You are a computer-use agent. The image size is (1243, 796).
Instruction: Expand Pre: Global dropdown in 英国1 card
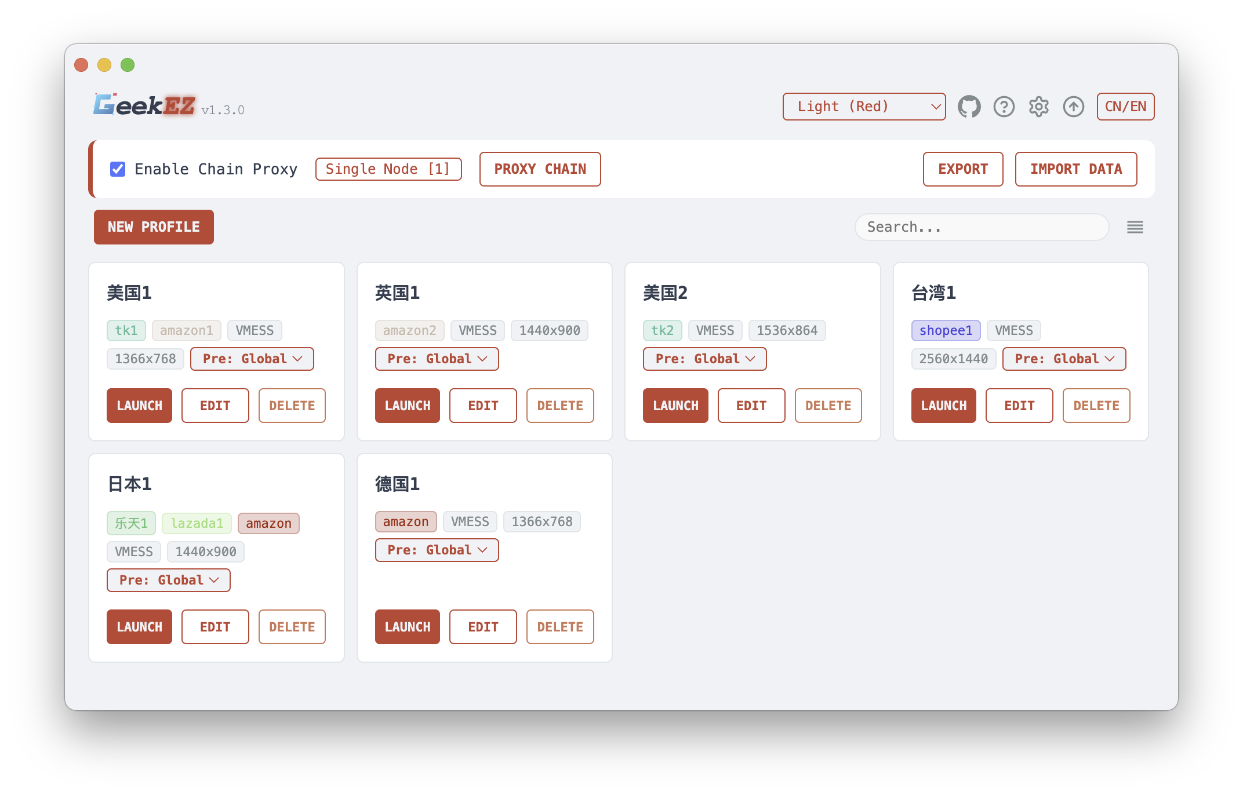tap(437, 359)
